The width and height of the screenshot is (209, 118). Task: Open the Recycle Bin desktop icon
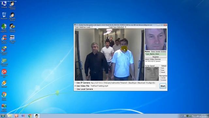(4, 16)
